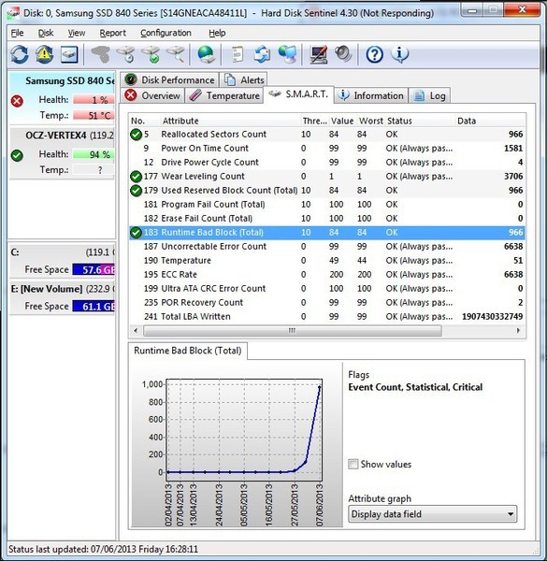Click the disk with magnifier test icon
The image size is (547, 561).
click(x=176, y=55)
